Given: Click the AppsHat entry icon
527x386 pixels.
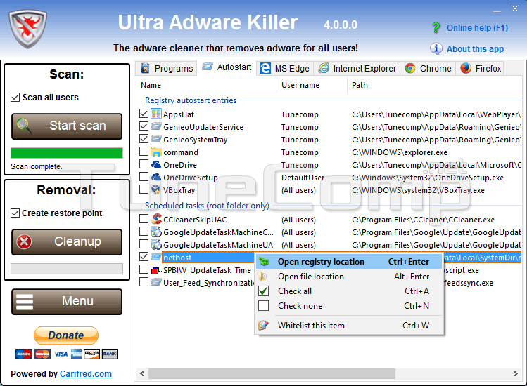Looking at the screenshot, I should 156,114.
